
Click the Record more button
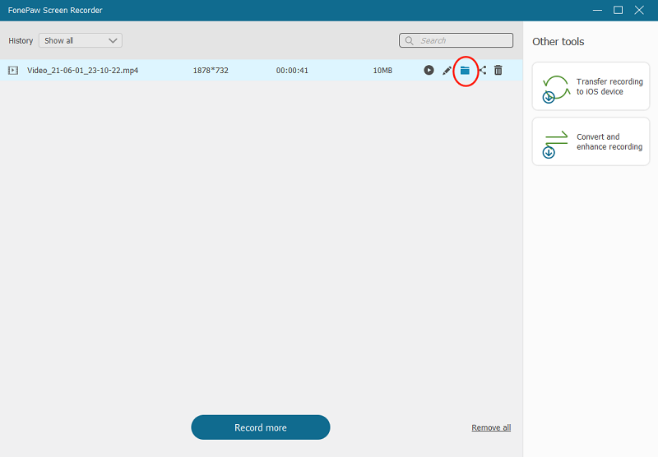(x=261, y=427)
